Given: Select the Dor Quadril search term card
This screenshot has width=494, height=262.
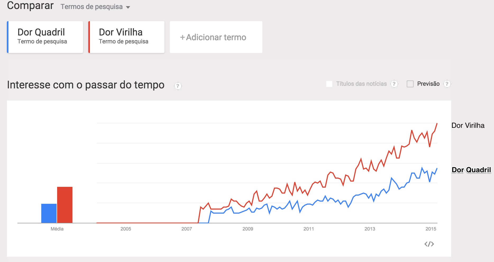Looking at the screenshot, I should 45,37.
